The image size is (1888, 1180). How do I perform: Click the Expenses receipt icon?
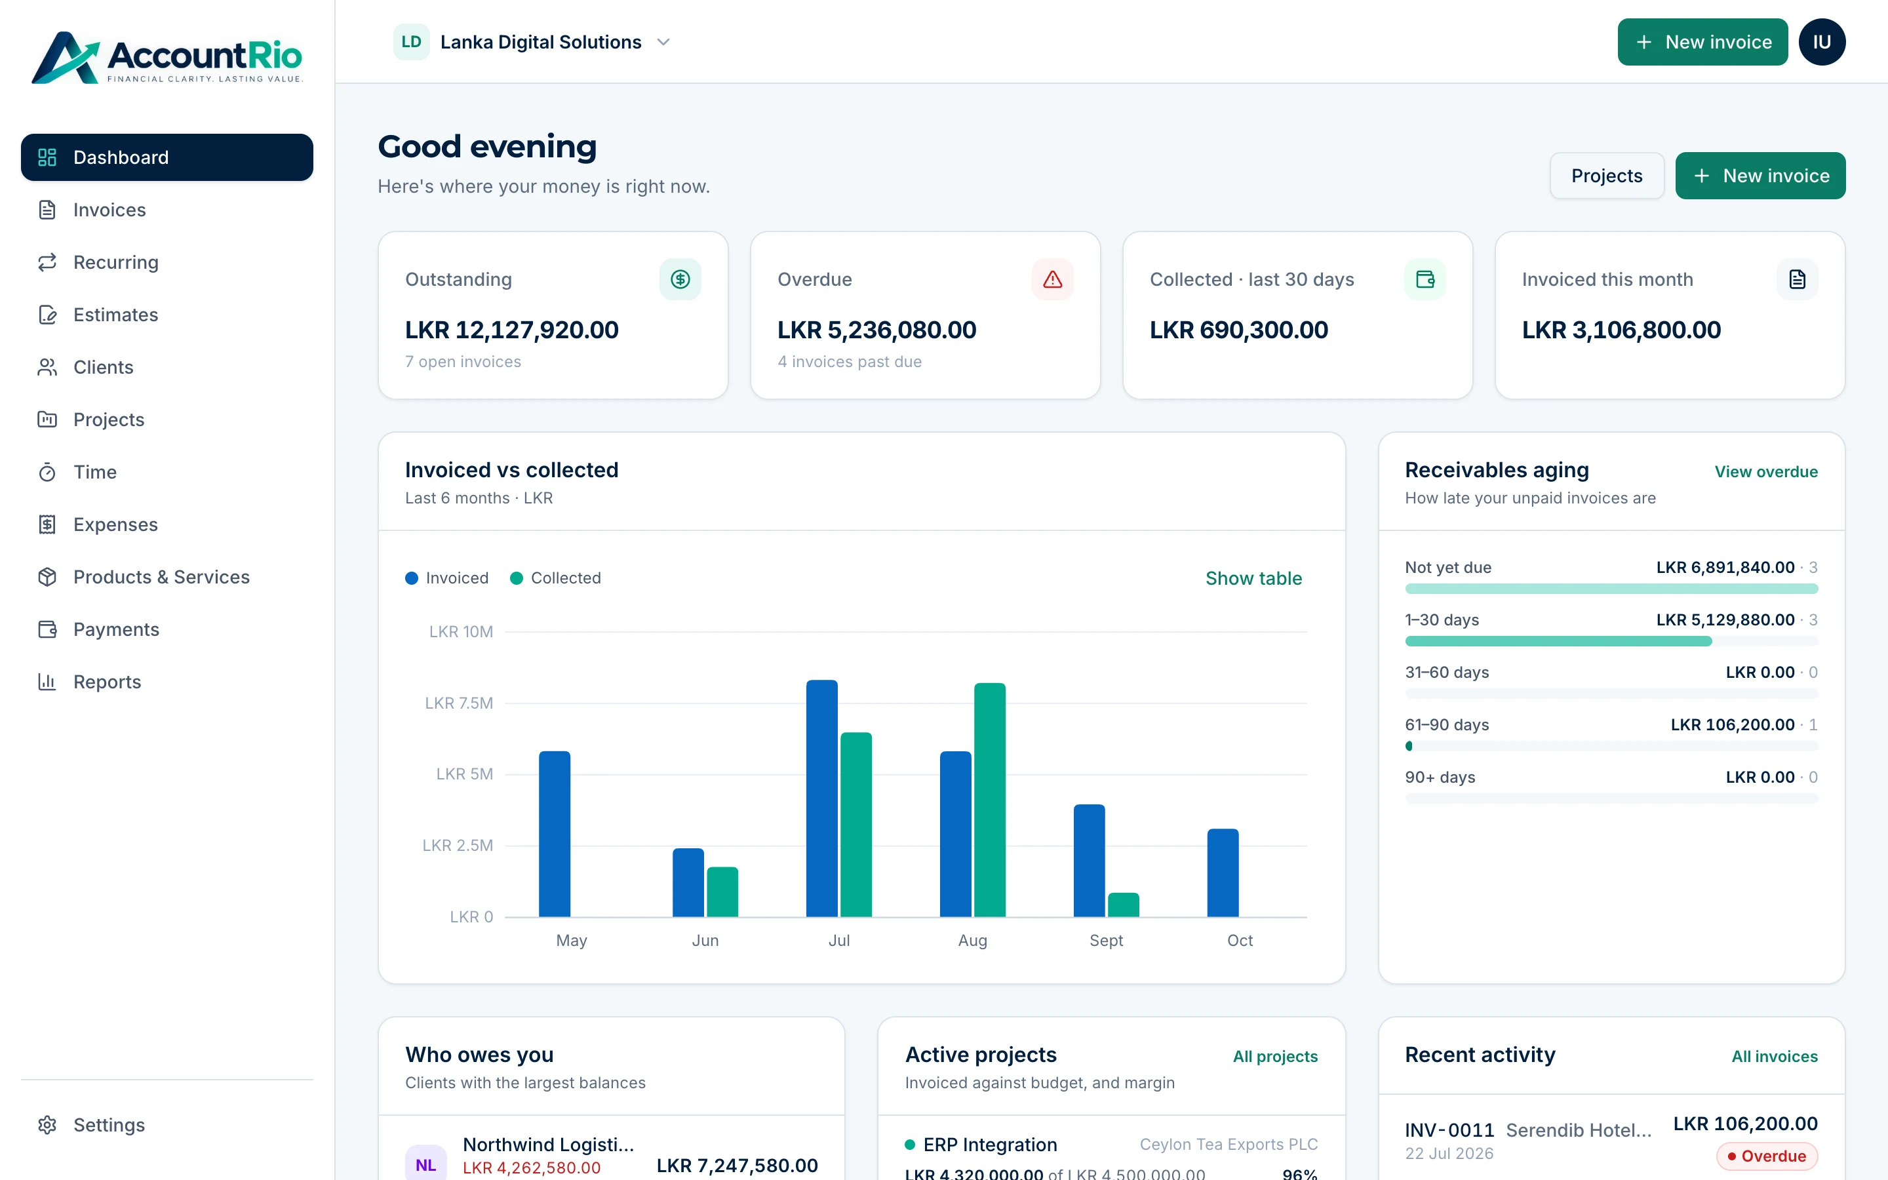click(48, 524)
